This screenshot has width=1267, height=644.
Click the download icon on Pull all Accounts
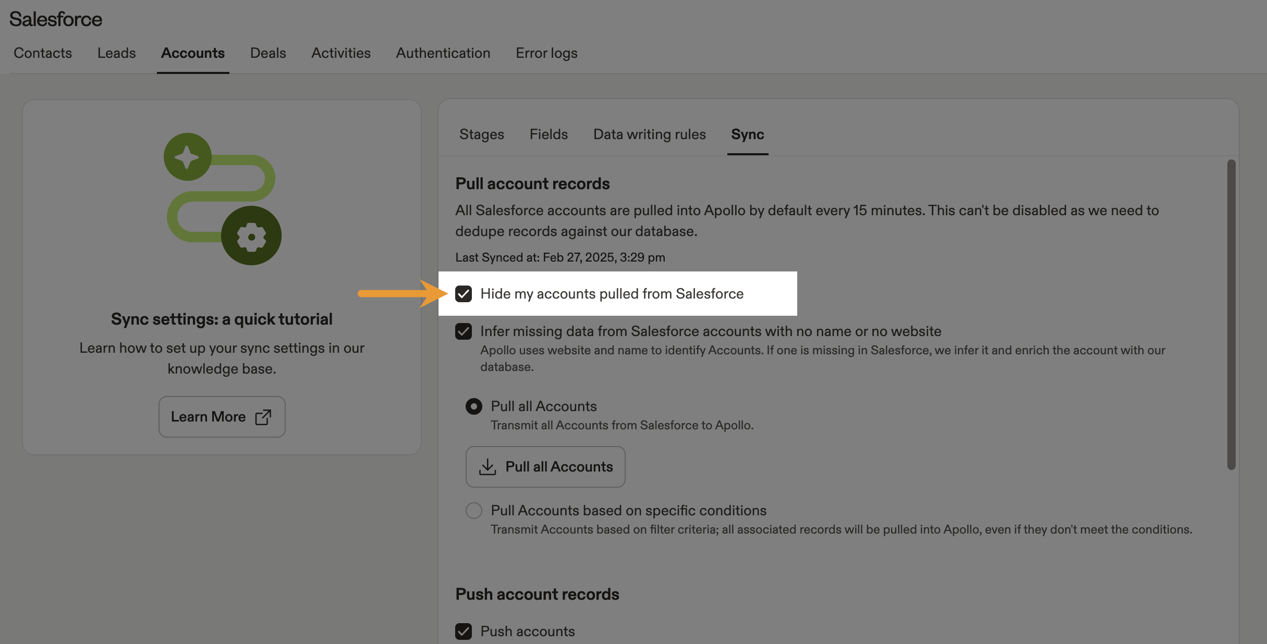[488, 467]
